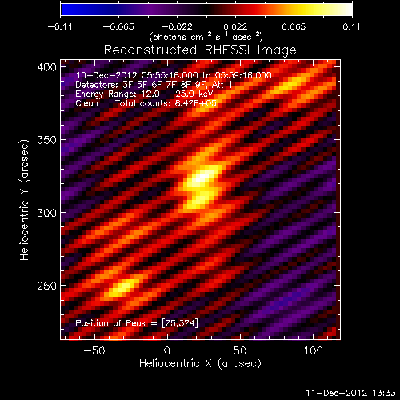Click the colorbar tick label '-0.065'
The width and height of the screenshot is (400, 400).
118,26
